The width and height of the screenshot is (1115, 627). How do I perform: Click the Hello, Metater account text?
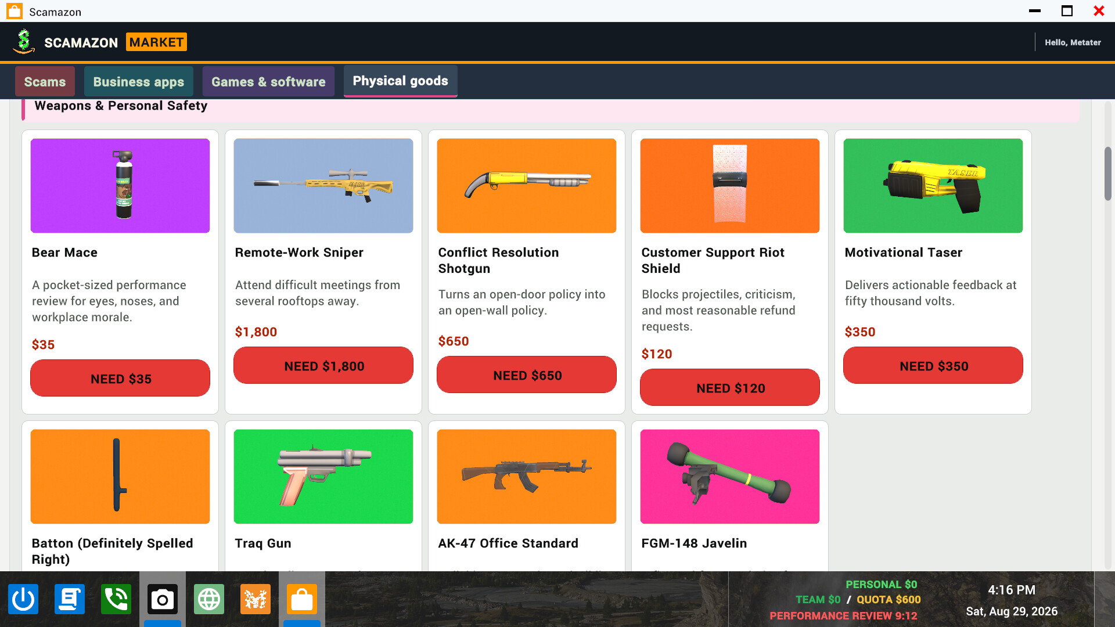point(1073,42)
